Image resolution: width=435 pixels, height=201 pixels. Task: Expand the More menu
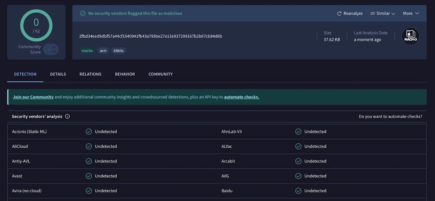pyautogui.click(x=411, y=13)
